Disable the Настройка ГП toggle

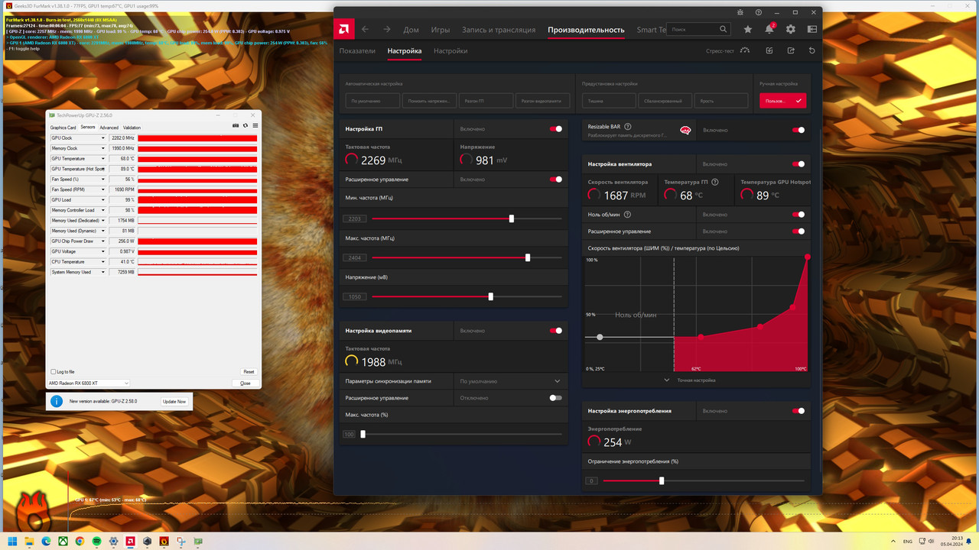tap(556, 129)
